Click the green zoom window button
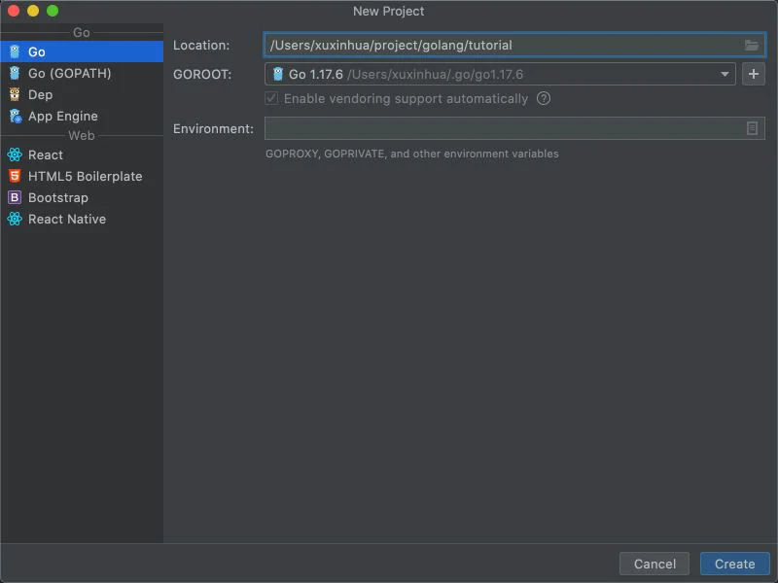 (53, 11)
